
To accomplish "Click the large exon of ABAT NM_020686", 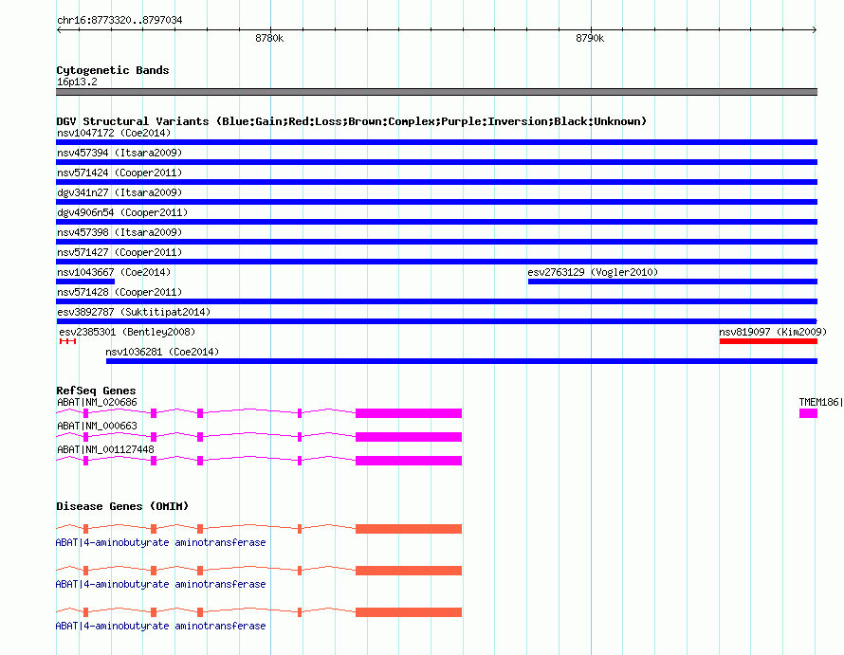I will (x=409, y=413).
